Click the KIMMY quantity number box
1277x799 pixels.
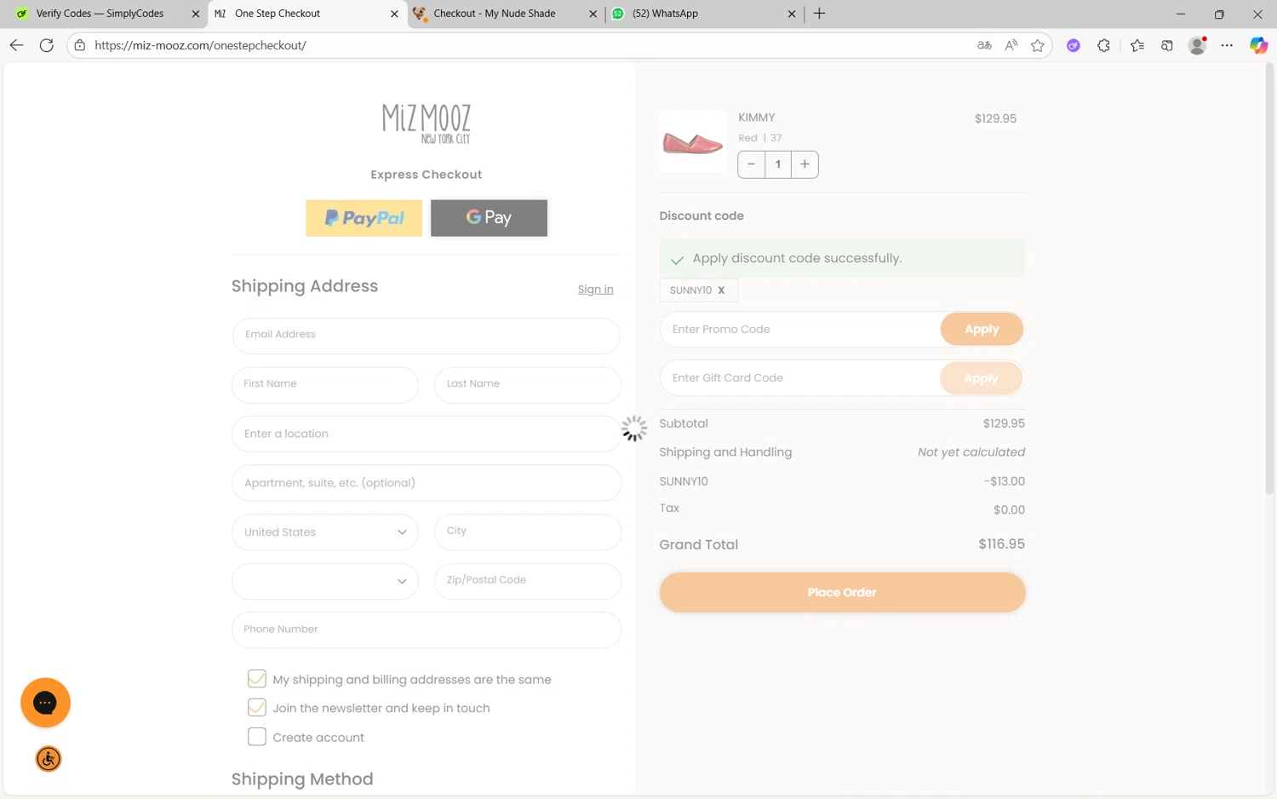(778, 164)
